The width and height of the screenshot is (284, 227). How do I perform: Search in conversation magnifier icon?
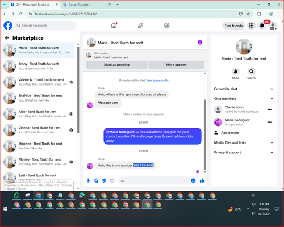coord(252,72)
